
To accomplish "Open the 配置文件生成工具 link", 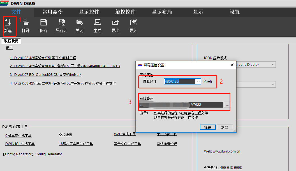I will point(128,144).
